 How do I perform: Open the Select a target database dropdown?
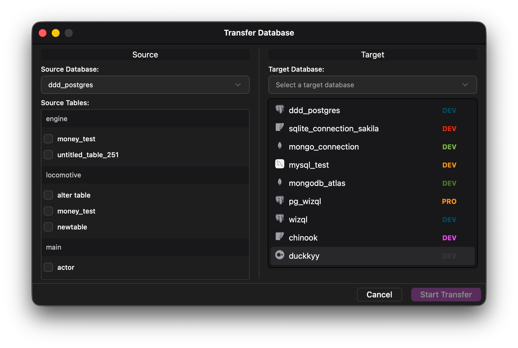[x=372, y=85]
